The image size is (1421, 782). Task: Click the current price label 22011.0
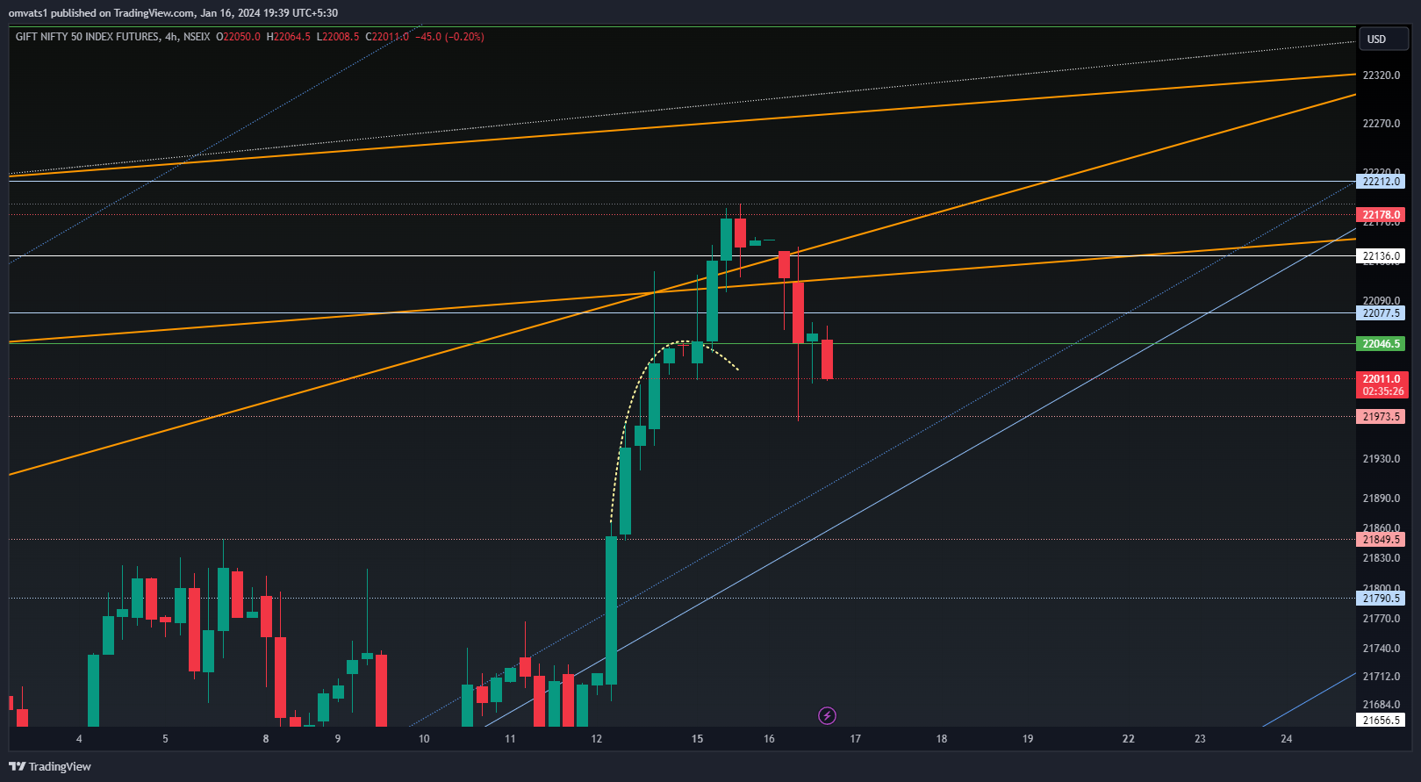click(x=1382, y=379)
